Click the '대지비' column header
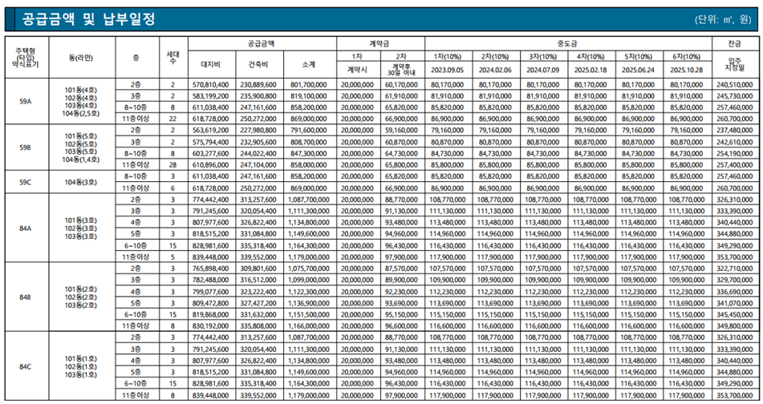Viewport: 763px width, 404px height. [211, 65]
